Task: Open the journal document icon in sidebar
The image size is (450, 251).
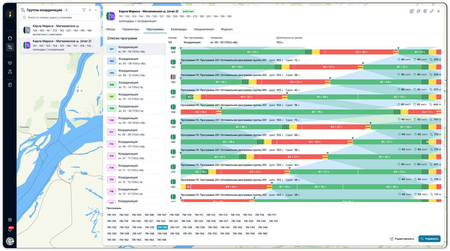Action: coord(10,85)
